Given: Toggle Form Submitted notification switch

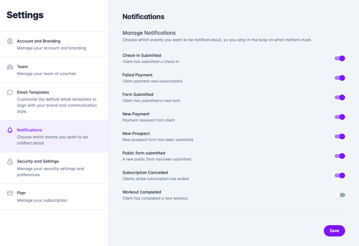Looking at the screenshot, I should pyautogui.click(x=340, y=97).
